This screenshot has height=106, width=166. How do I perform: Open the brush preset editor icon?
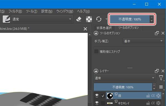(x=6, y=19)
